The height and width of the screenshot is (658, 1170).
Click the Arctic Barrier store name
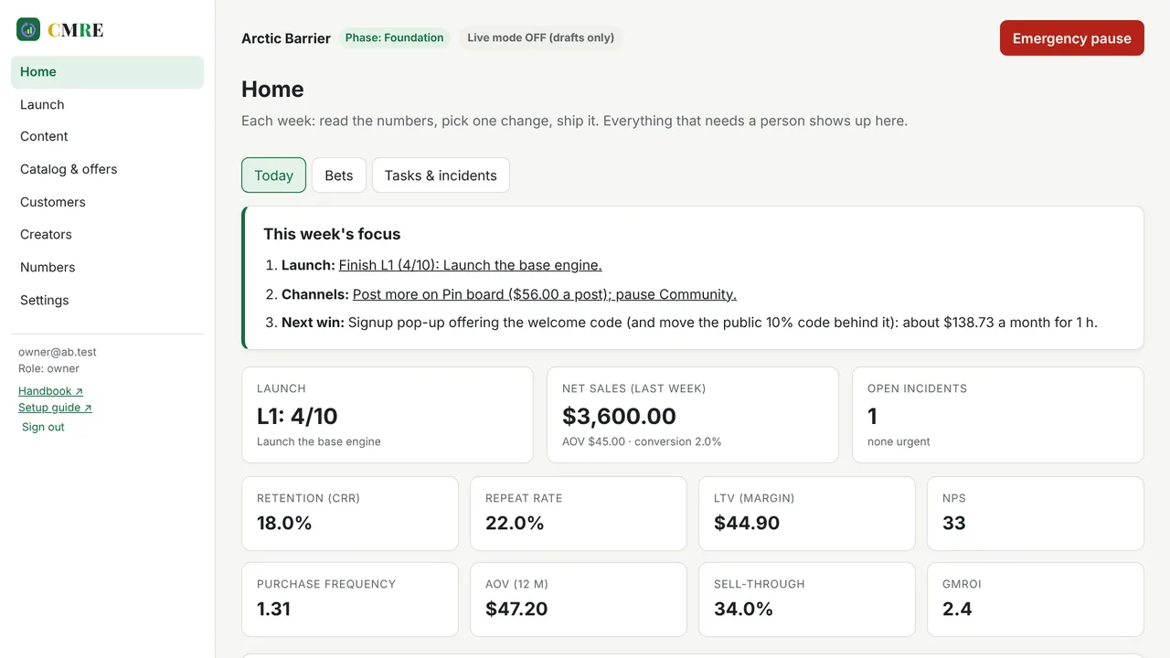pyautogui.click(x=286, y=38)
